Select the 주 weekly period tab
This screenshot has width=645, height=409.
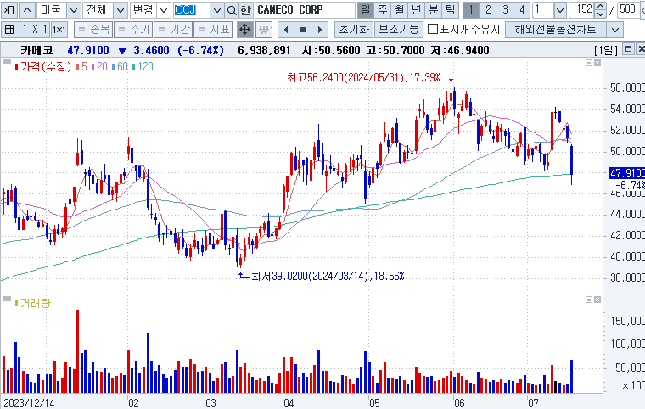point(383,10)
